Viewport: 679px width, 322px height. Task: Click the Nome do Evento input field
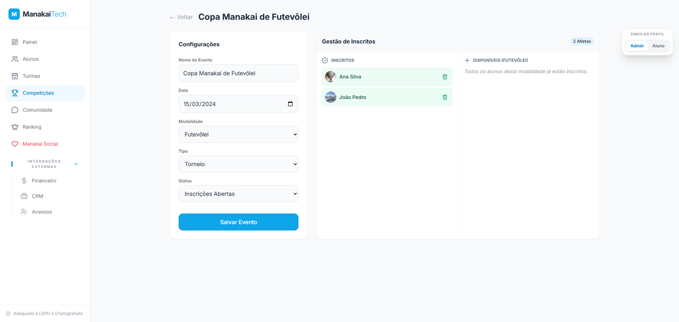238,73
